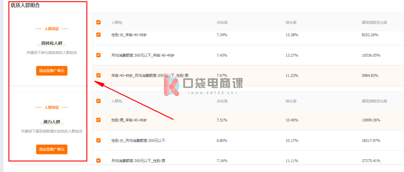404x172 pixels.
Task: Click the 18217.97% 展现指数变化率 value
Action: click(x=371, y=141)
